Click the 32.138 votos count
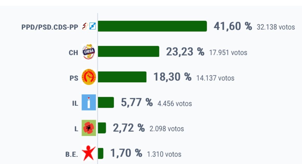This screenshot has height=164, width=302. 276,27
